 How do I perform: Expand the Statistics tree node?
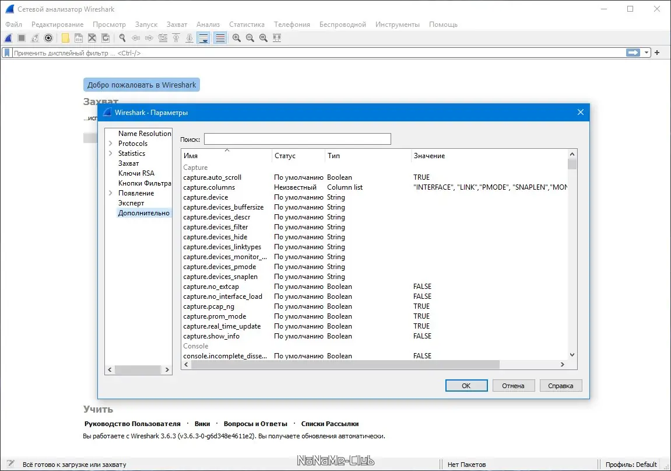click(x=111, y=153)
